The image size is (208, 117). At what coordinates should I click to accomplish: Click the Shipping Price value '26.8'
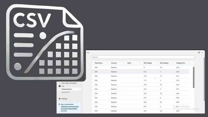[x=178, y=72]
